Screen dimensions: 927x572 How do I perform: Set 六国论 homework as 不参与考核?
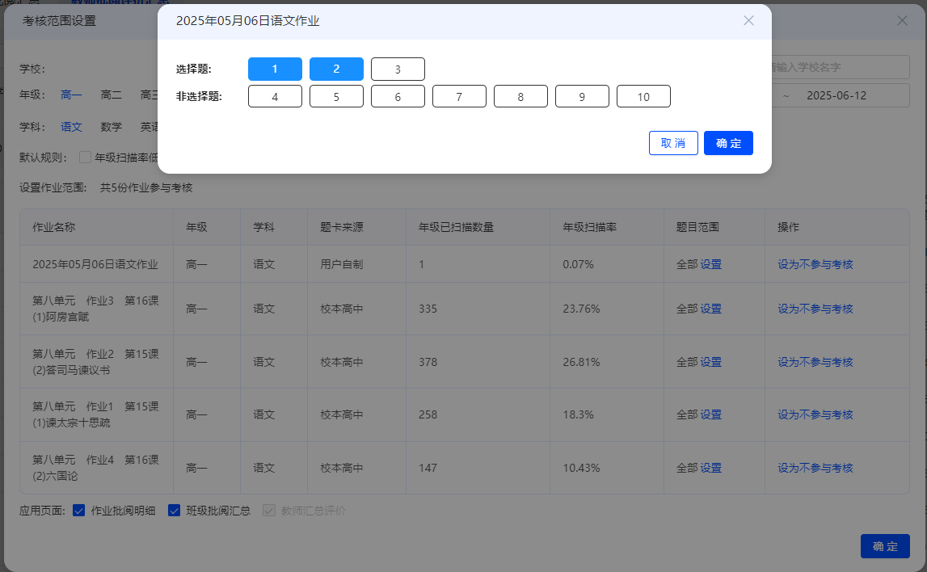point(815,468)
